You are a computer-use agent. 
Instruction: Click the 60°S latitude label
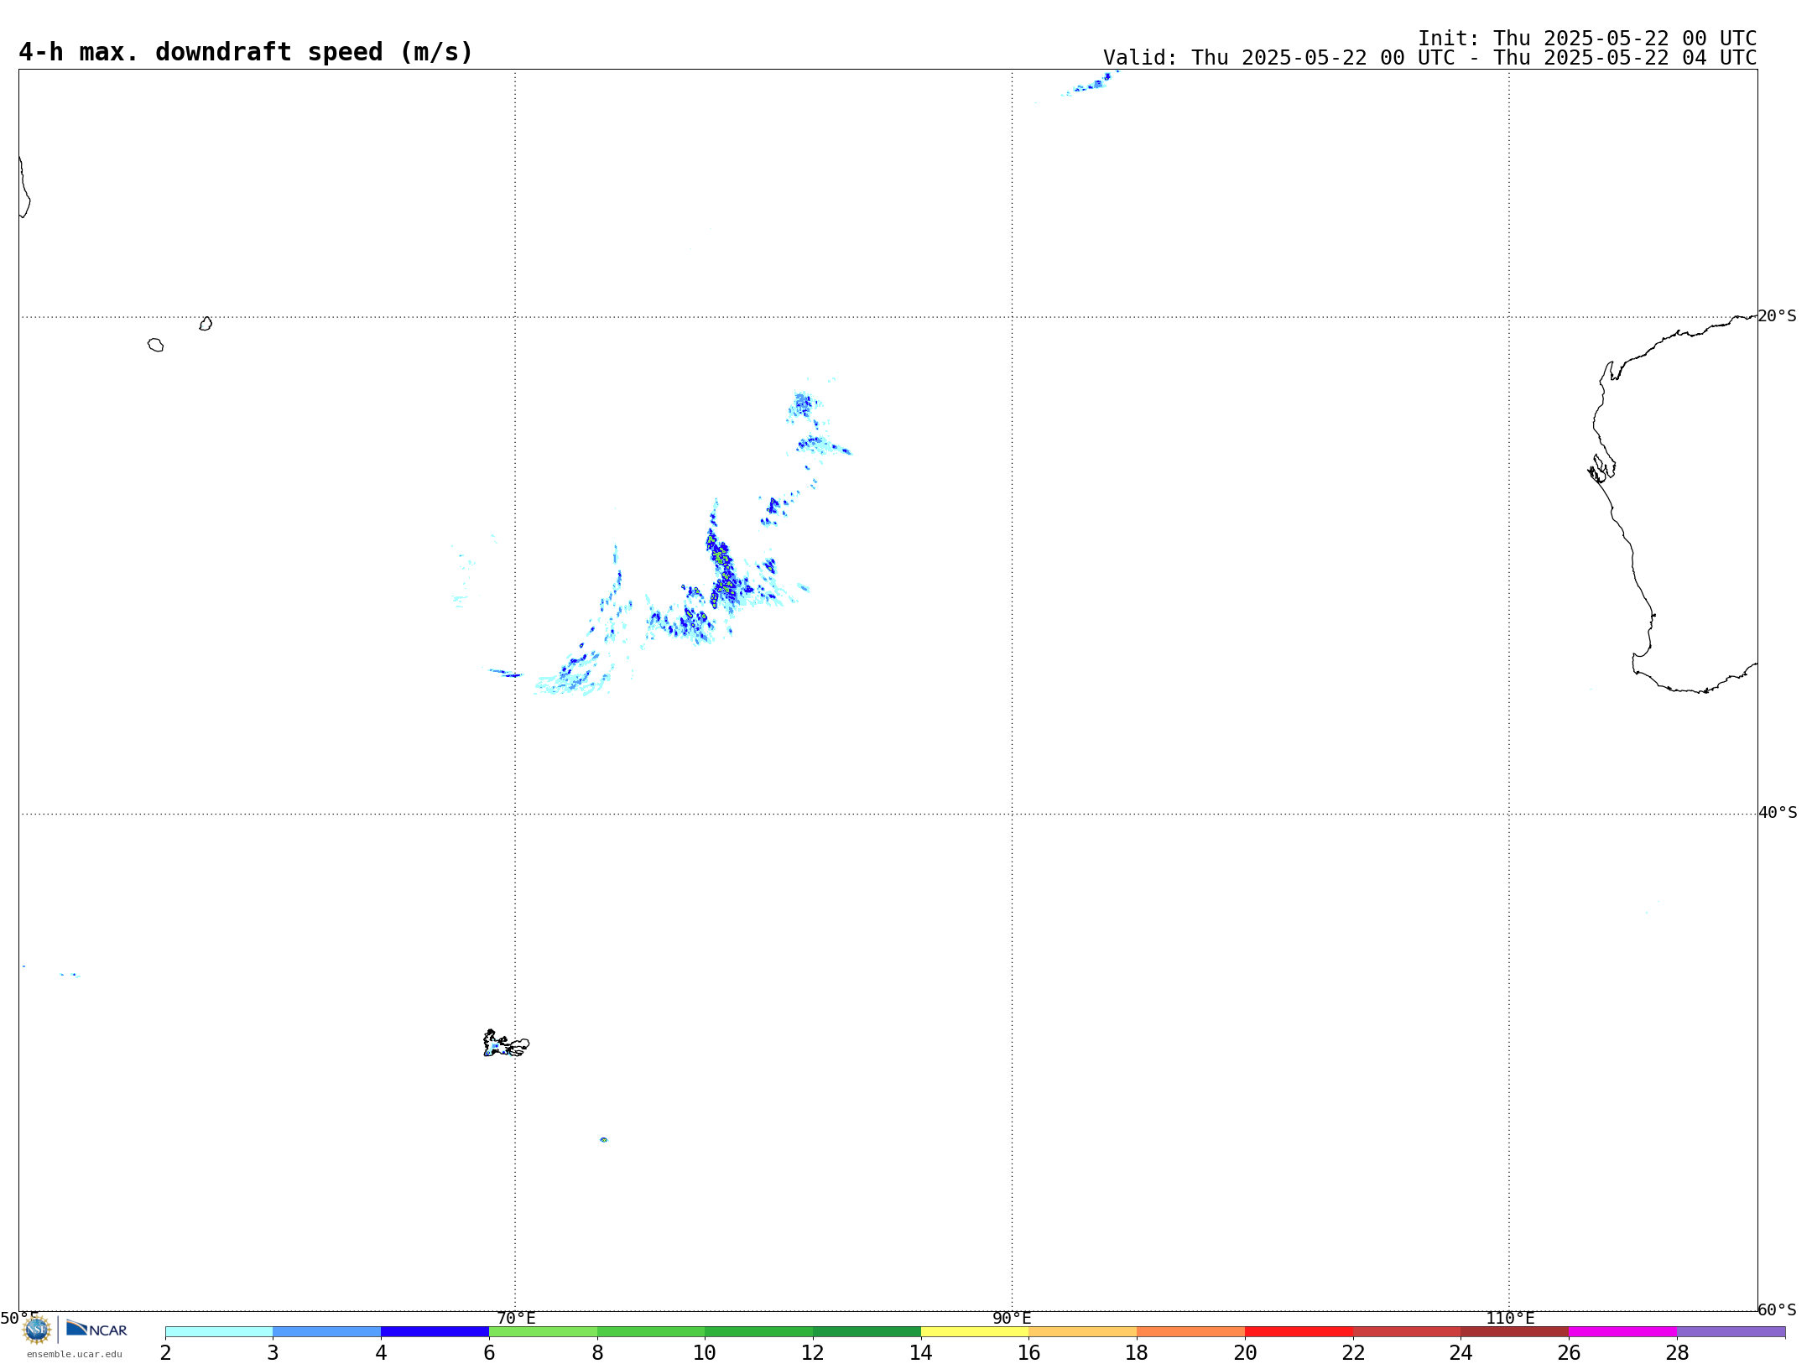tap(1777, 1309)
